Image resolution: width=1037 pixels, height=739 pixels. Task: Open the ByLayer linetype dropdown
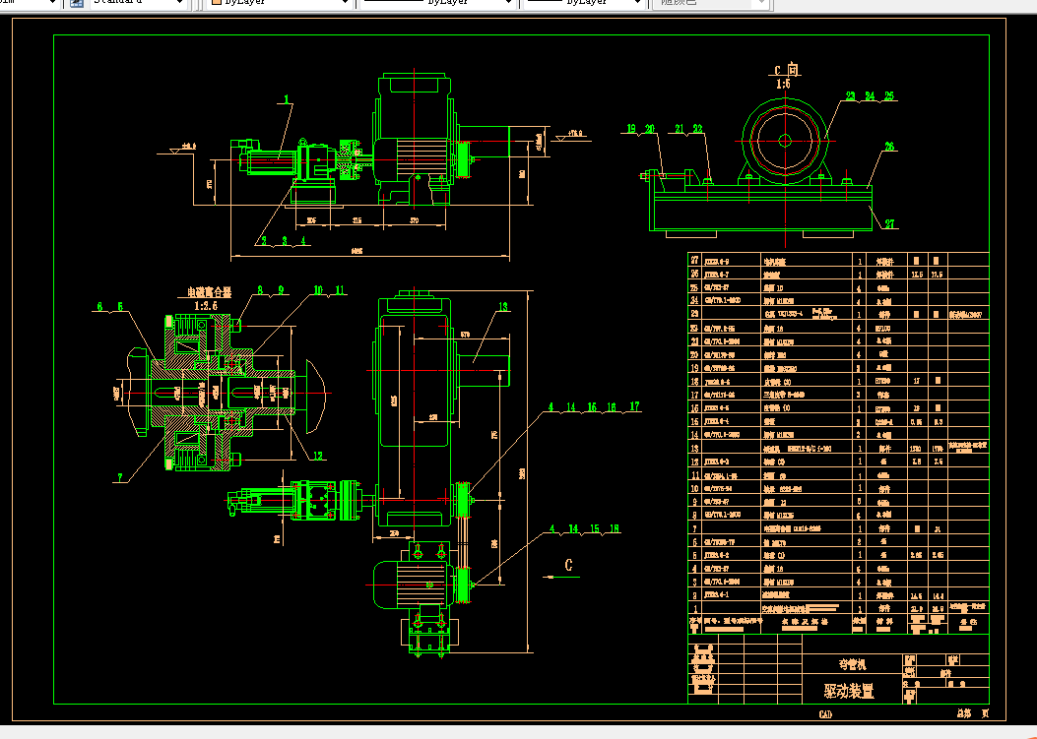pos(508,3)
